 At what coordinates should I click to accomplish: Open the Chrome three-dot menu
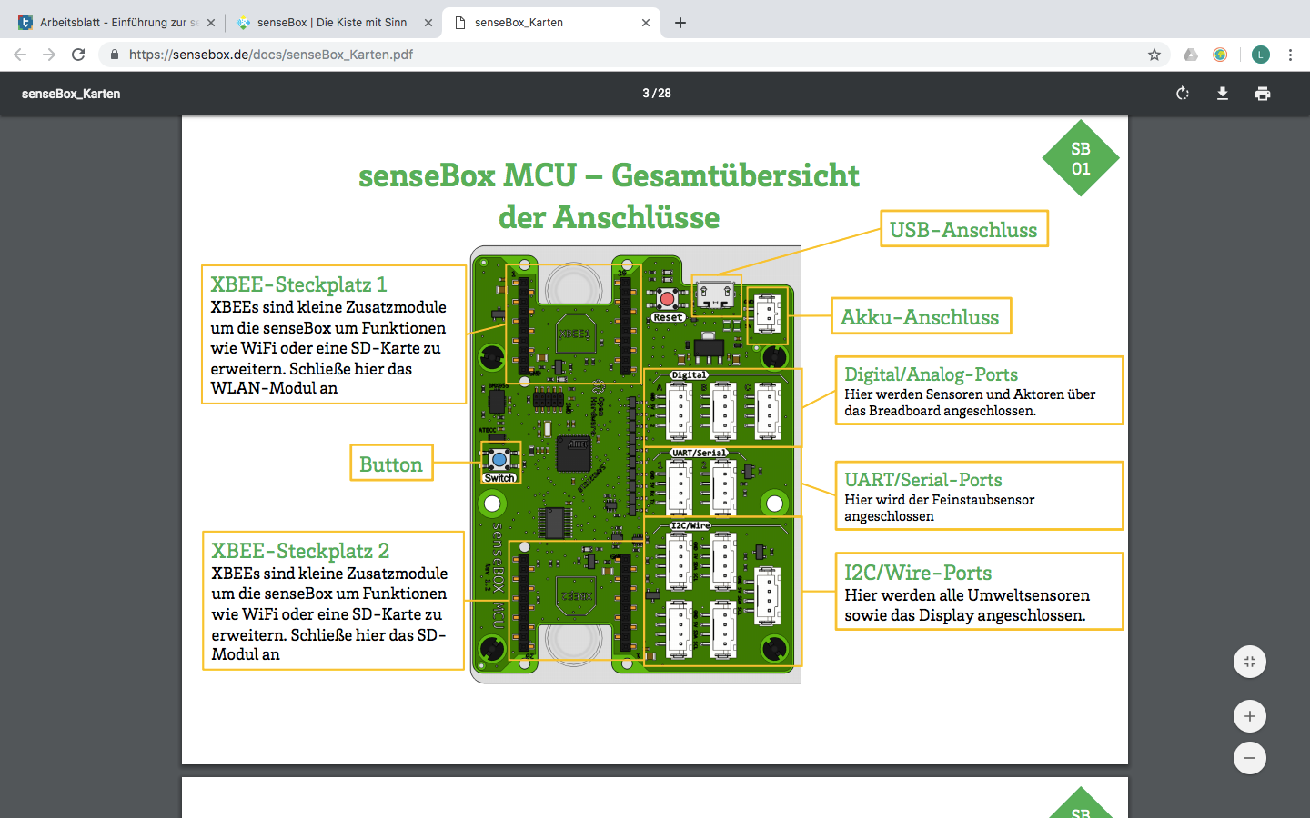[1290, 55]
